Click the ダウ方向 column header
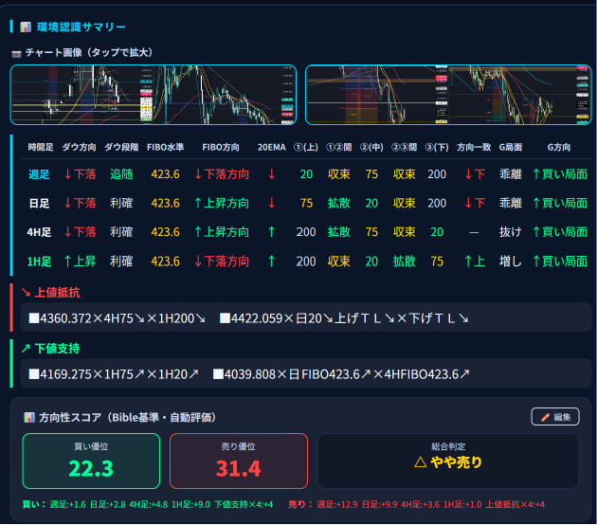The width and height of the screenshot is (597, 525). 80,147
